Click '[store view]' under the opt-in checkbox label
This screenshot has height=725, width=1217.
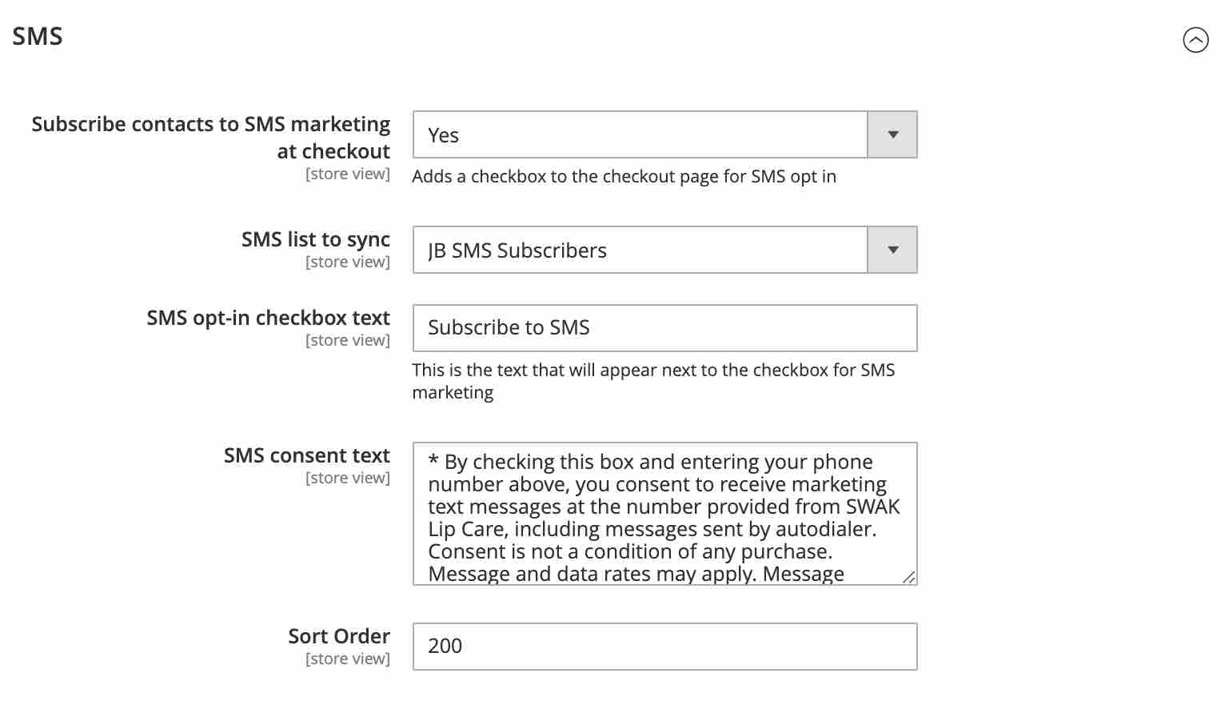pos(347,340)
